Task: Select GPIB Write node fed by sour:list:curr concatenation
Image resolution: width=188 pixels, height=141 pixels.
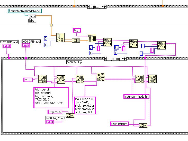Action: [153, 79]
